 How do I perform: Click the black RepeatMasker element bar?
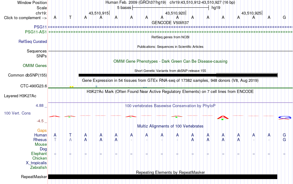[x=163, y=177]
